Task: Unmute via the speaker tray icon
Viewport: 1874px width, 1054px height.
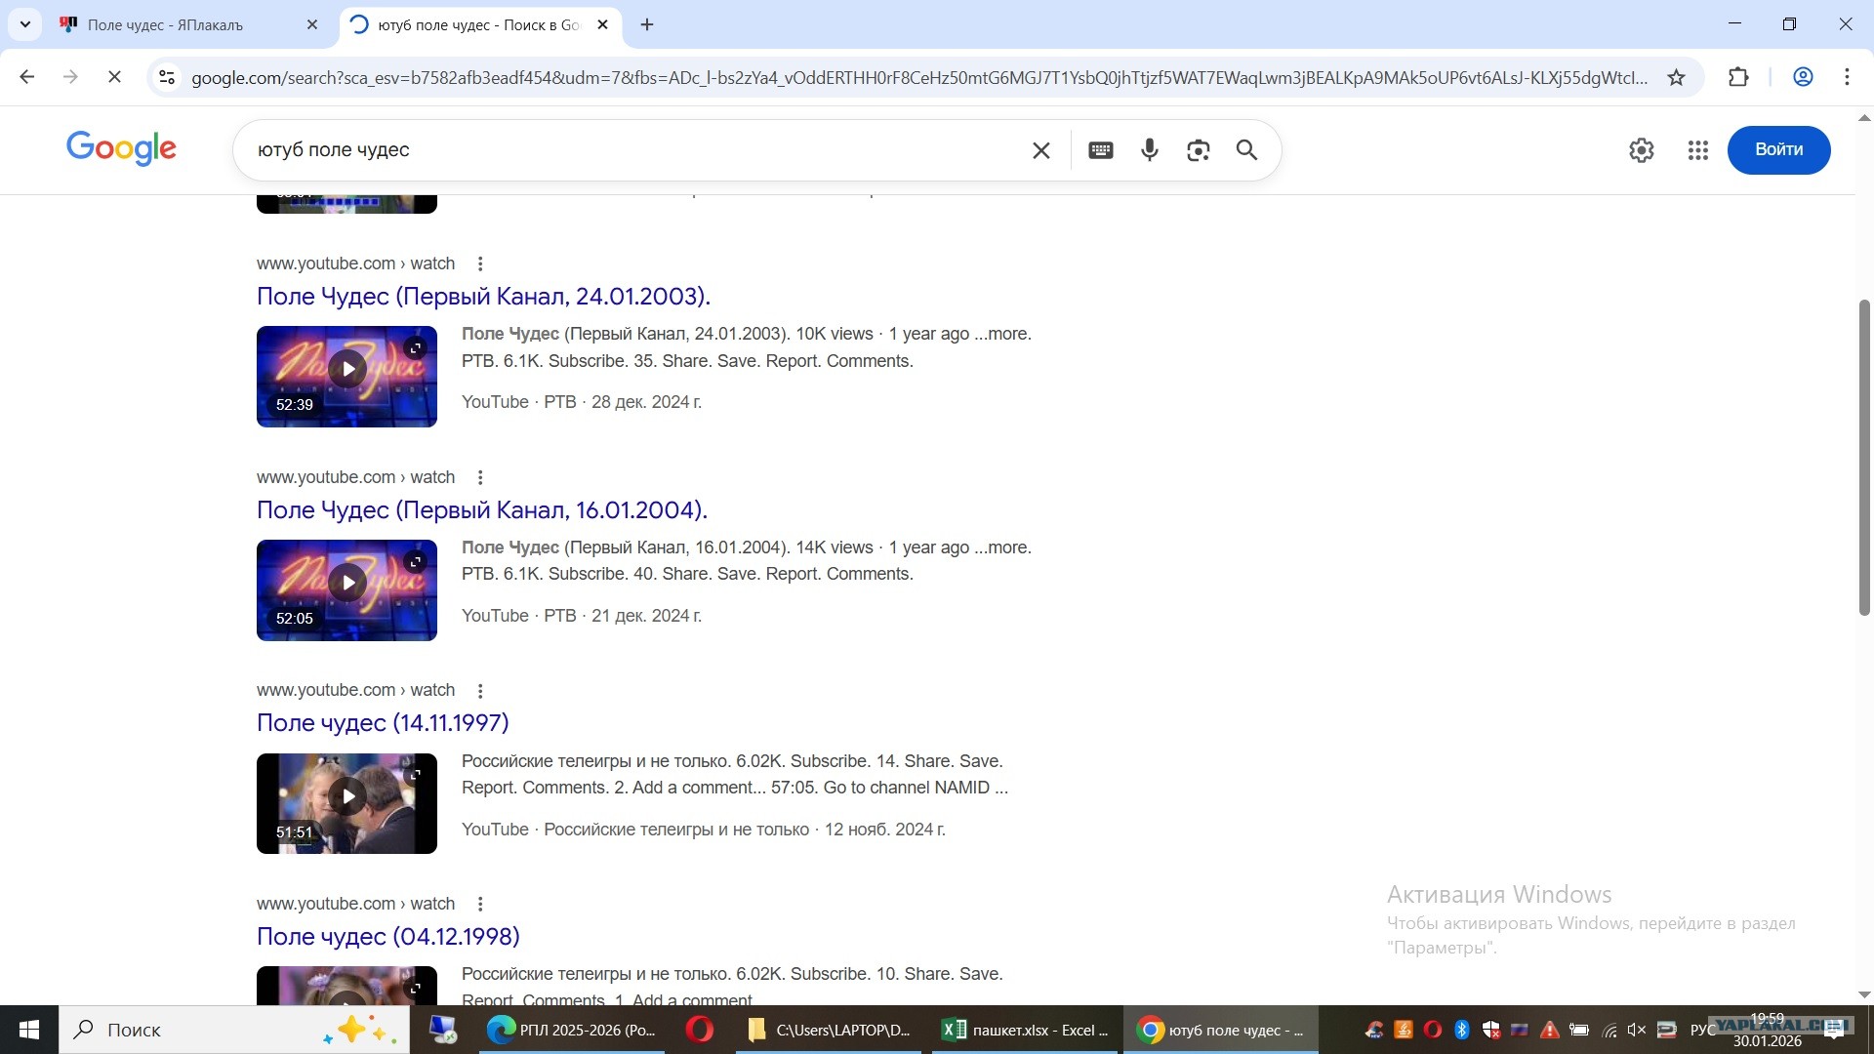Action: (x=1637, y=1030)
